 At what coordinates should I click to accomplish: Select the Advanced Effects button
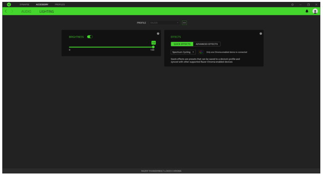pos(207,44)
